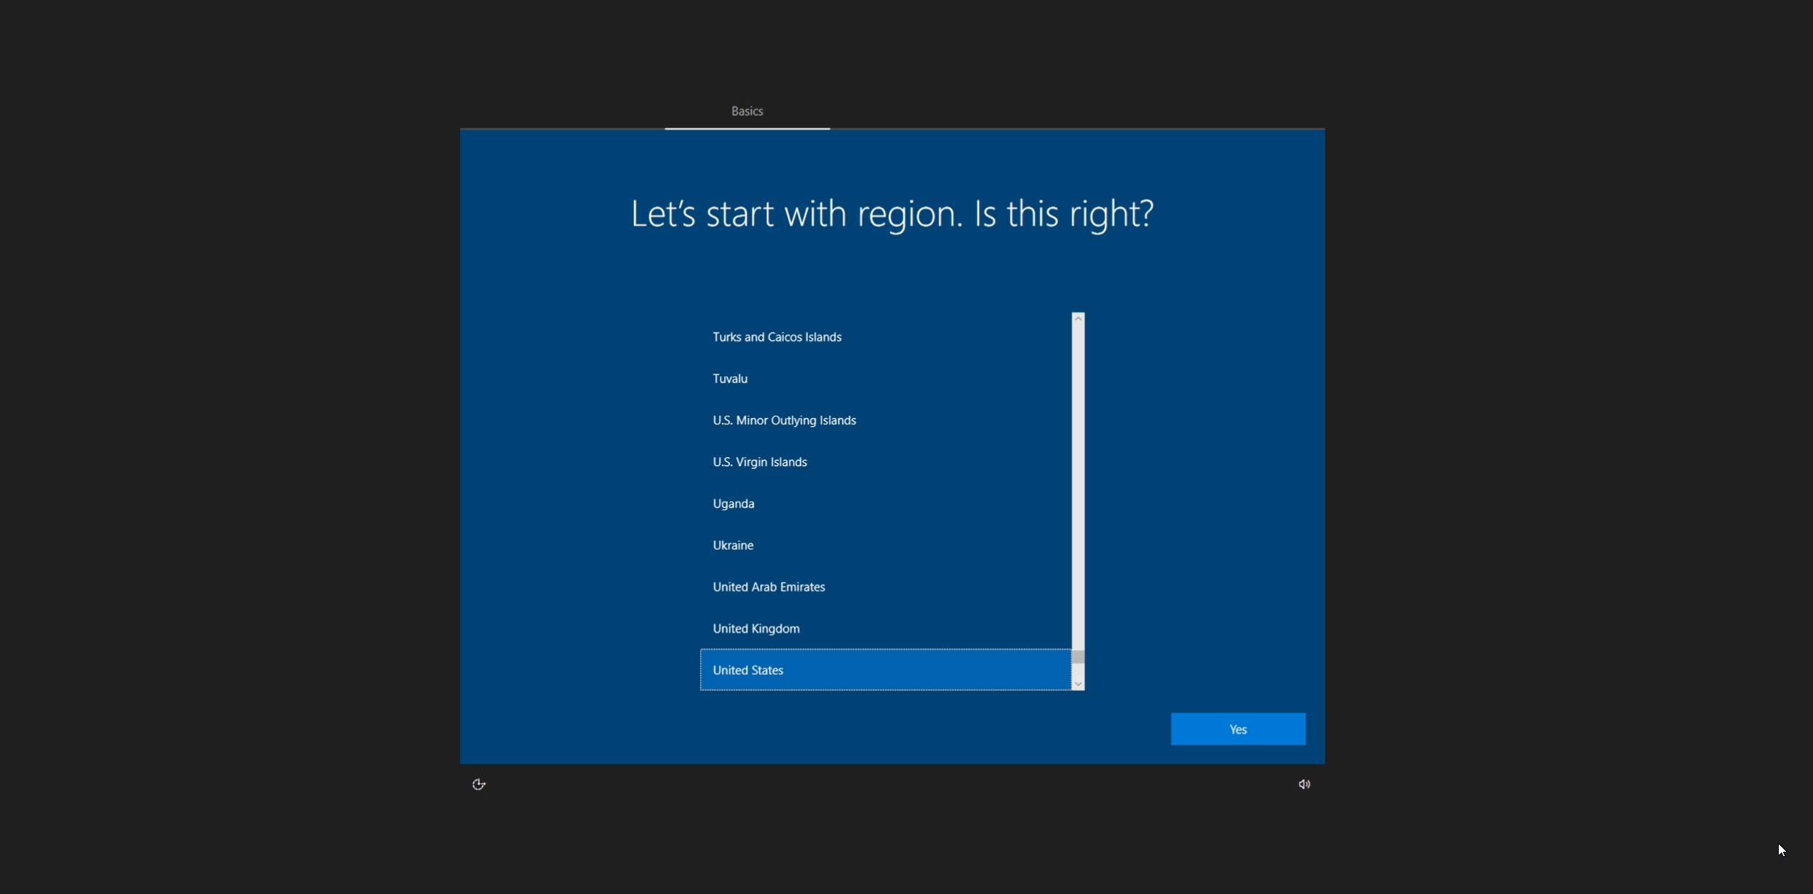Click the scrollbar down arrow
This screenshot has height=894, width=1813.
[x=1077, y=684]
